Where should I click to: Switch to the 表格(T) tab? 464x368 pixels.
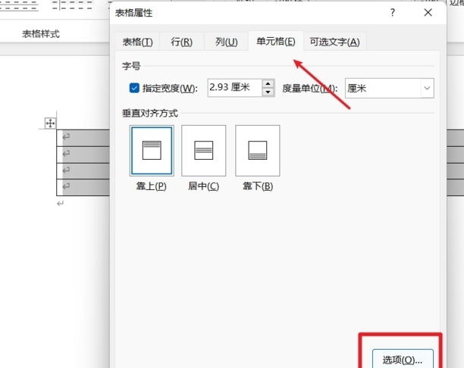point(137,42)
